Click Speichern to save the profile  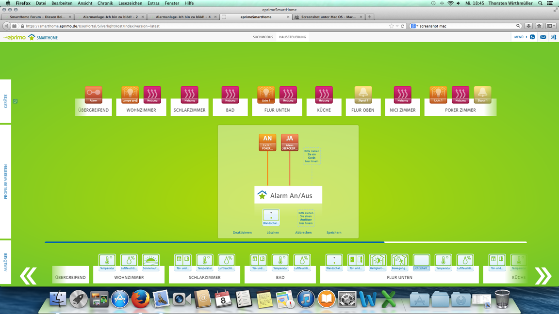334,233
